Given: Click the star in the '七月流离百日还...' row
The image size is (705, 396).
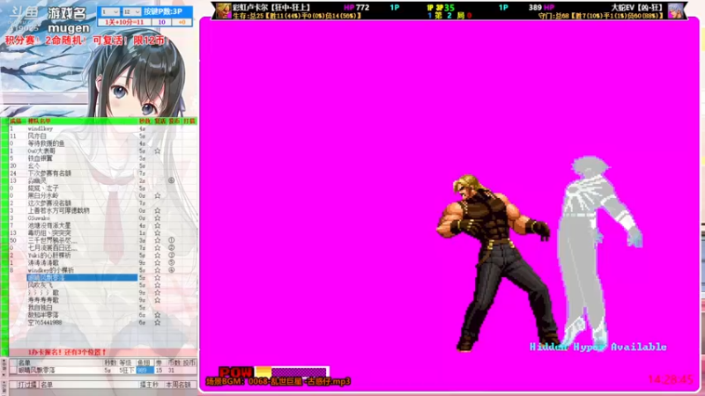Looking at the screenshot, I should click(x=158, y=248).
